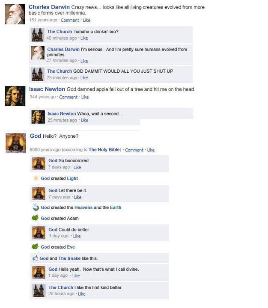Click thumbs-up icon by The Snake likes
This screenshot has width=268, height=308.
click(x=36, y=258)
